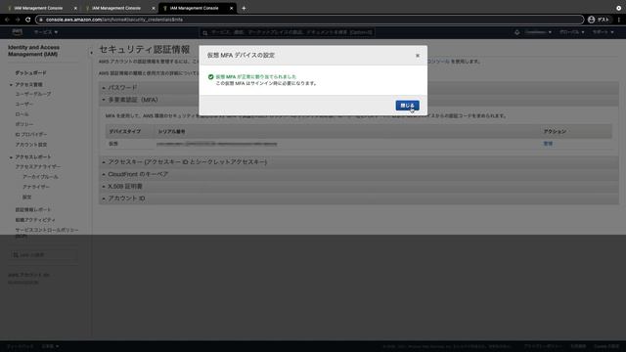Switch to the second IAM Management Console tab

[x=116, y=8]
